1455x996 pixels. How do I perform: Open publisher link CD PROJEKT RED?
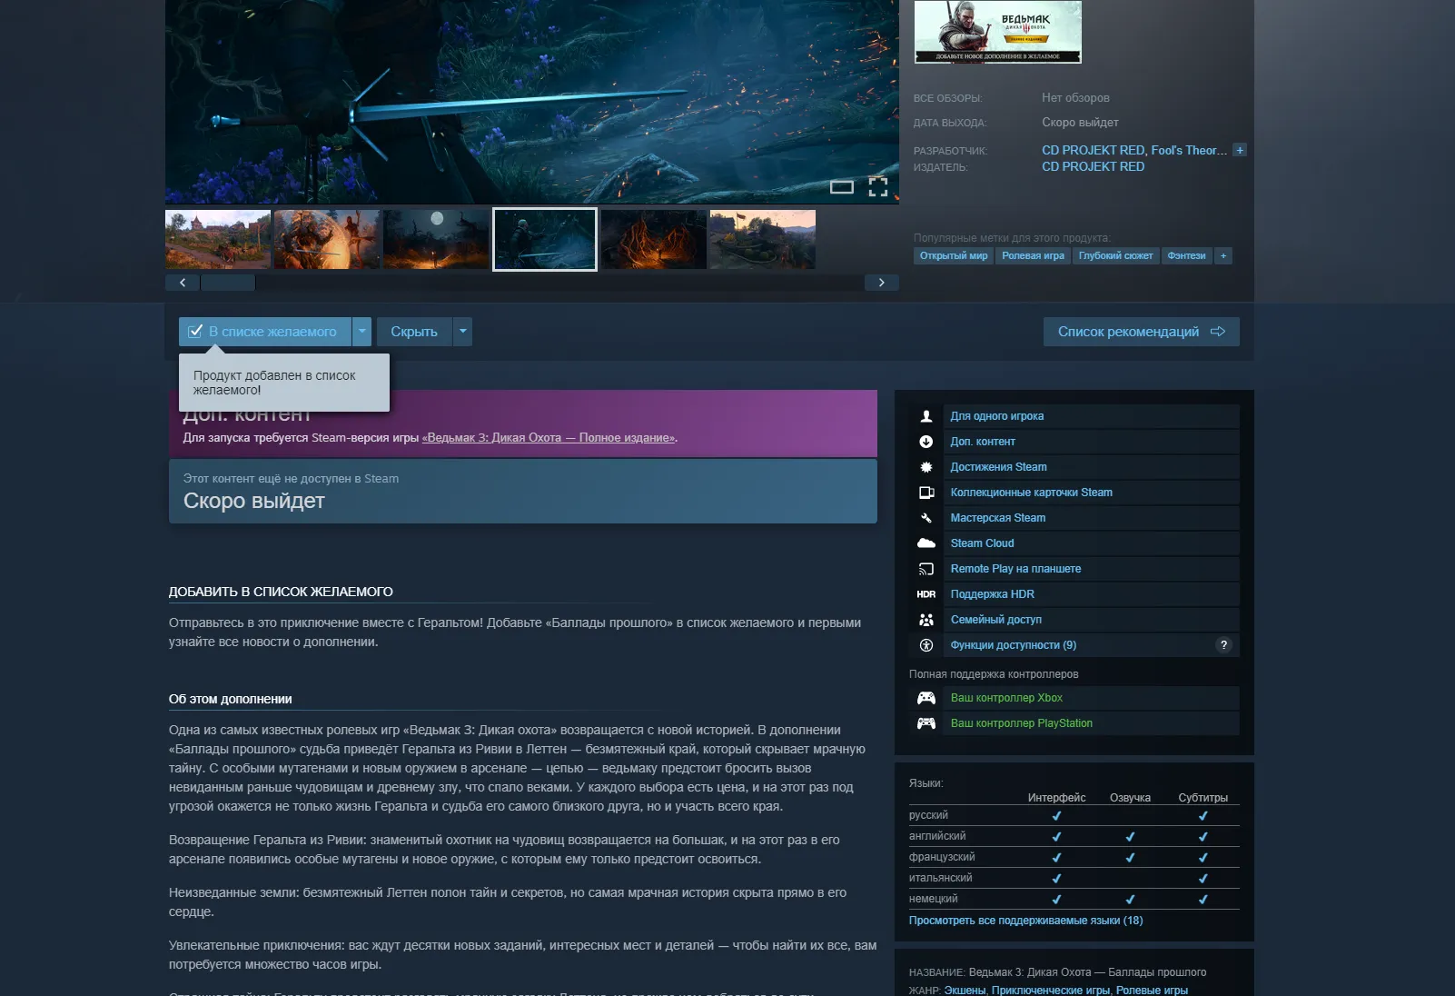[x=1093, y=166]
